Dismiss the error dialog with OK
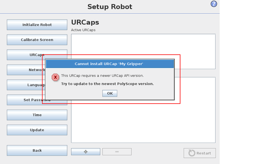This screenshot has width=257, height=164. (110, 93)
